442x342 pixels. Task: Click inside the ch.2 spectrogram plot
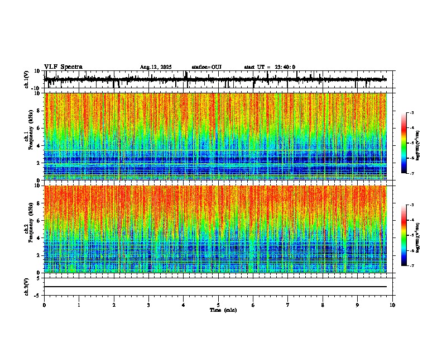[215, 229]
